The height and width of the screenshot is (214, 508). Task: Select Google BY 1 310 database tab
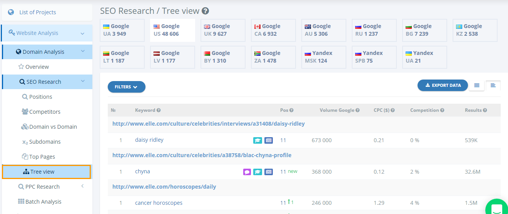point(223,57)
